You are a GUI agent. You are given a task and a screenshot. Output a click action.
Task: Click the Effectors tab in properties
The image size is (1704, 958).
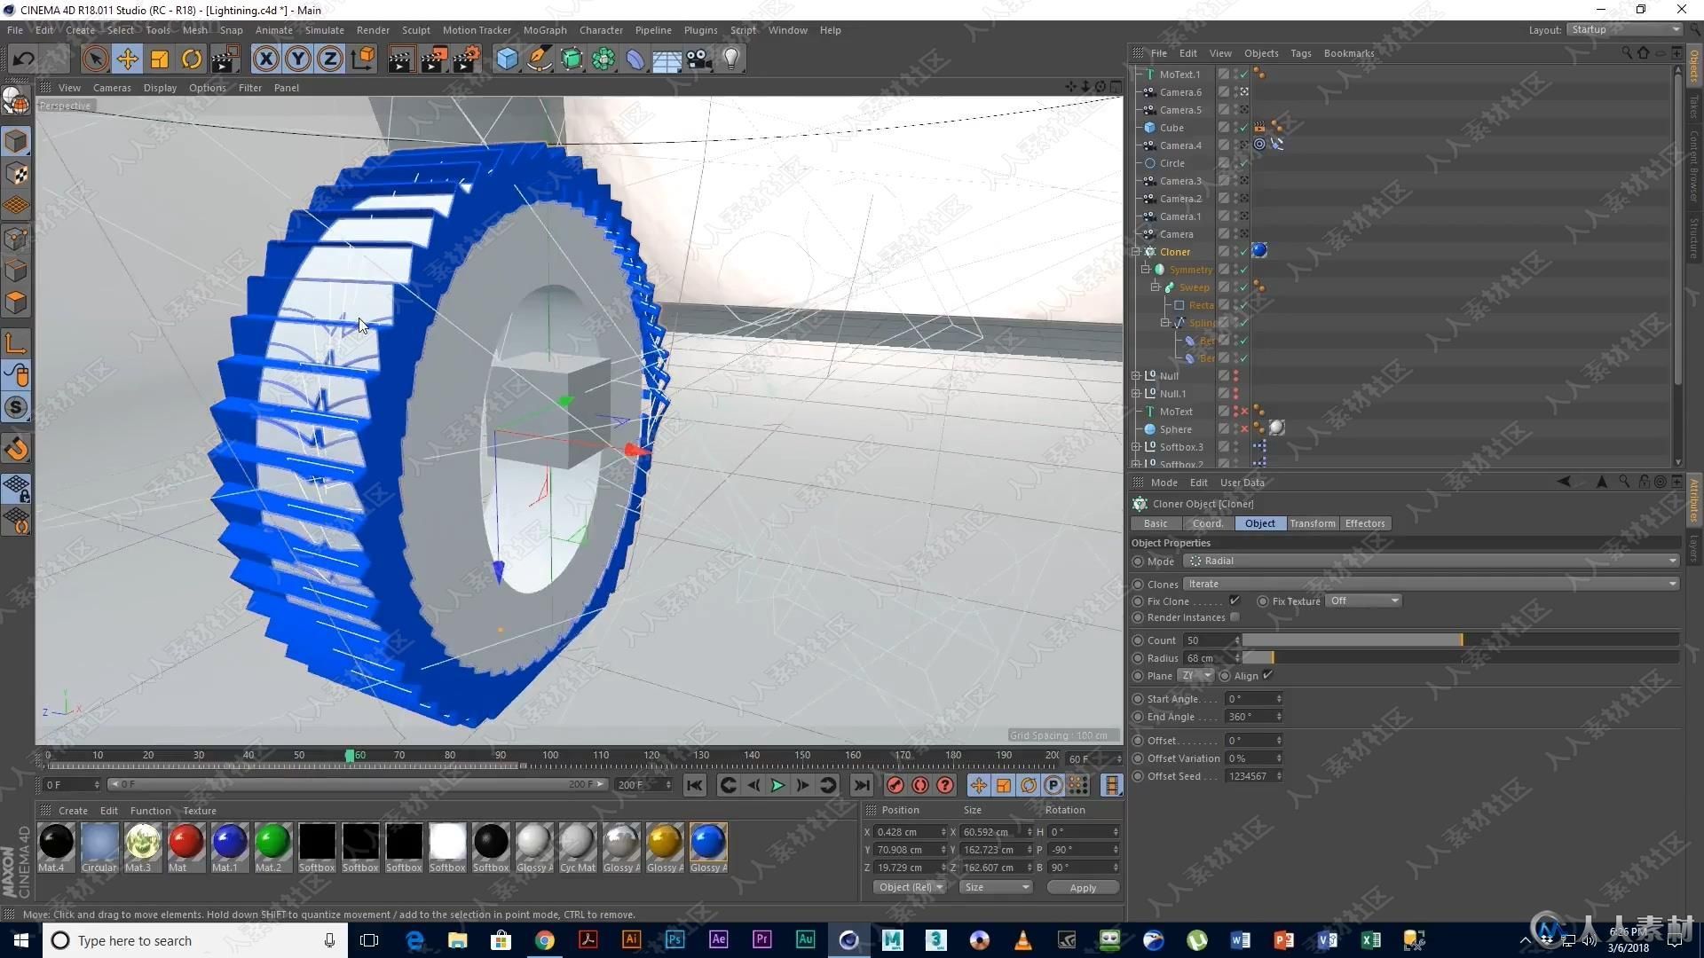[1365, 522]
